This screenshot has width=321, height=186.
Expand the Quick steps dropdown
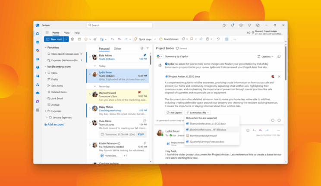(x=155, y=39)
